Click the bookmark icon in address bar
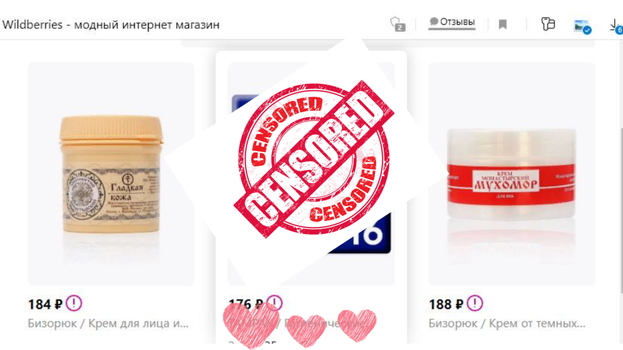The image size is (623, 350). coord(503,24)
